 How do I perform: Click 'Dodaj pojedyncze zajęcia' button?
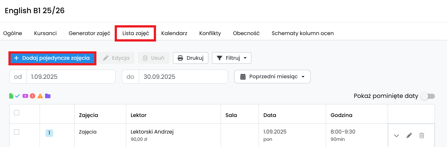tap(52, 58)
